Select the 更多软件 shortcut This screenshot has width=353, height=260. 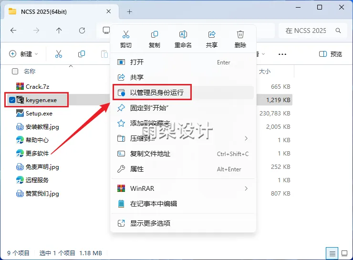[x=37, y=153]
